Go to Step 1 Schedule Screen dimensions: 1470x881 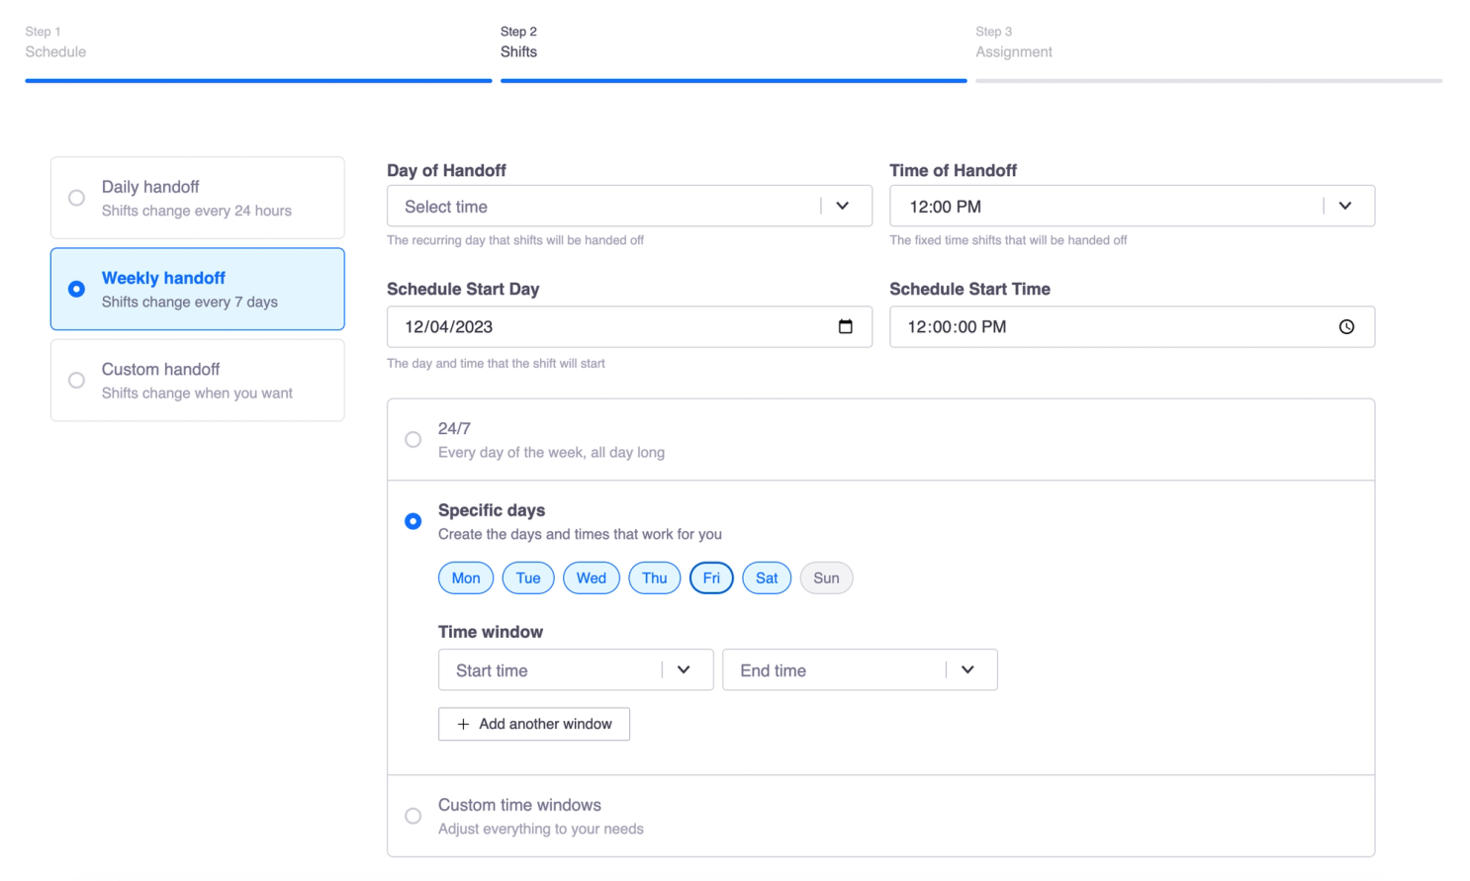55,42
